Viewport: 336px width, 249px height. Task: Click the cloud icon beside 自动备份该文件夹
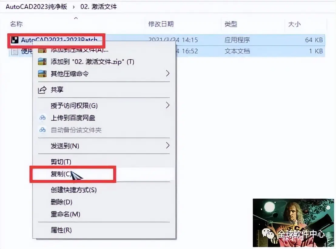point(42,130)
